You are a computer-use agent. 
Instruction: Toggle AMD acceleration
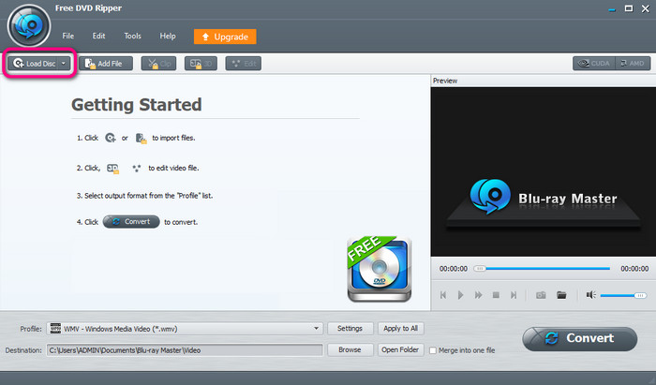point(633,64)
